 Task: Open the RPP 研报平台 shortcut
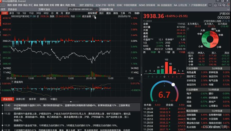pos(86,5)
